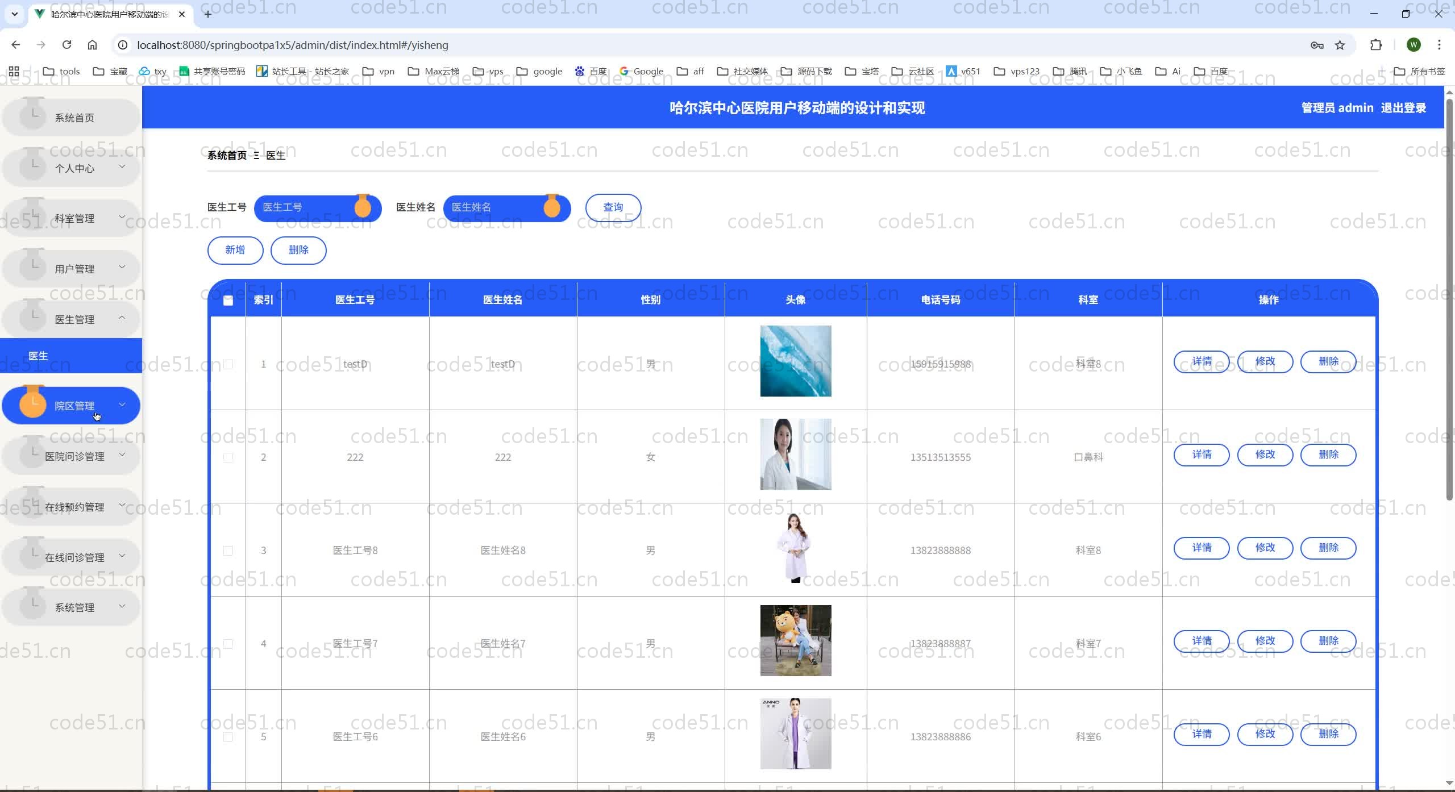Click the orange icon in 医生姓名 search field
Screen dimensions: 1455x792
tap(551, 207)
